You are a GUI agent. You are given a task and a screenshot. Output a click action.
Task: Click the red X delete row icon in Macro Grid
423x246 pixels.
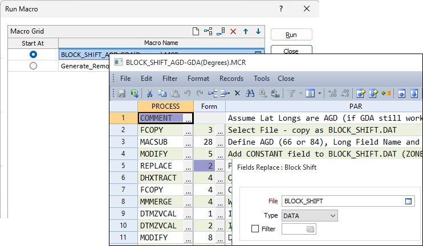click(233, 31)
